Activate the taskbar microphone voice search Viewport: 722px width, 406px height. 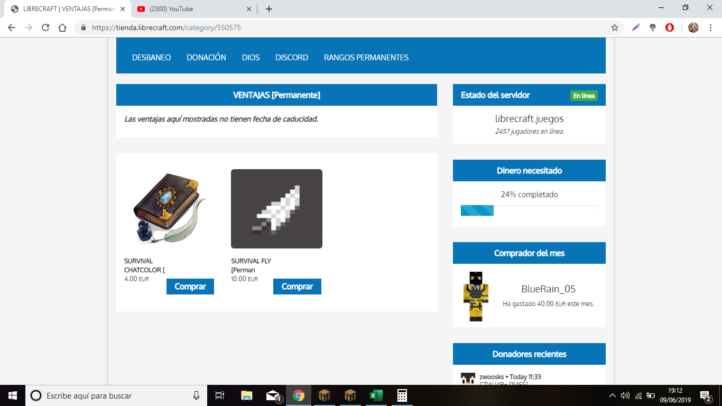[196, 395]
